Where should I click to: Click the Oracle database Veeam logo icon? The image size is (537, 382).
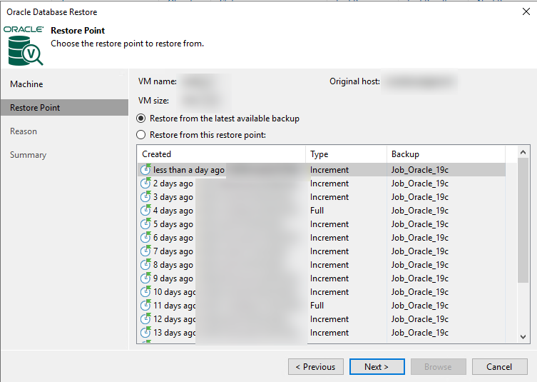24,46
